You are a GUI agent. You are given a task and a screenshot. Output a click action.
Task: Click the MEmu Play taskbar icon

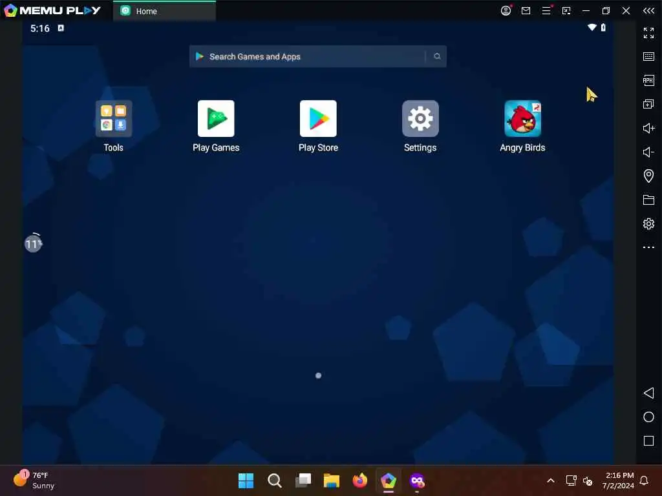point(389,480)
